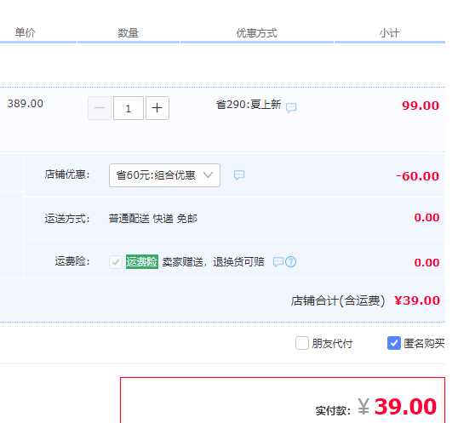
Task: Click the 数量 column header
Action: tap(128, 32)
